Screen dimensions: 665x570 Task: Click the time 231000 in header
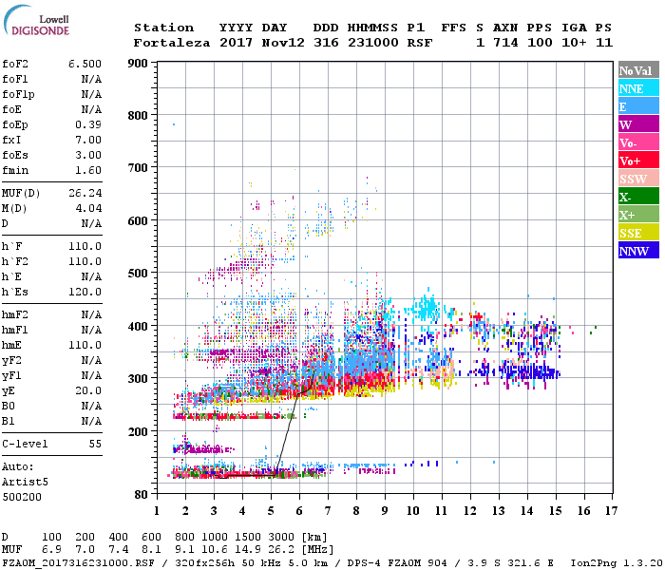pyautogui.click(x=373, y=43)
